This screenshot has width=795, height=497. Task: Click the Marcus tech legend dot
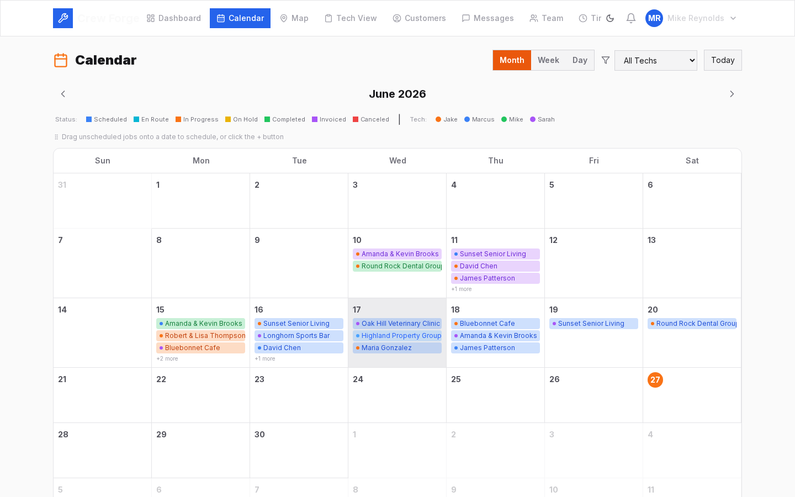tap(467, 119)
